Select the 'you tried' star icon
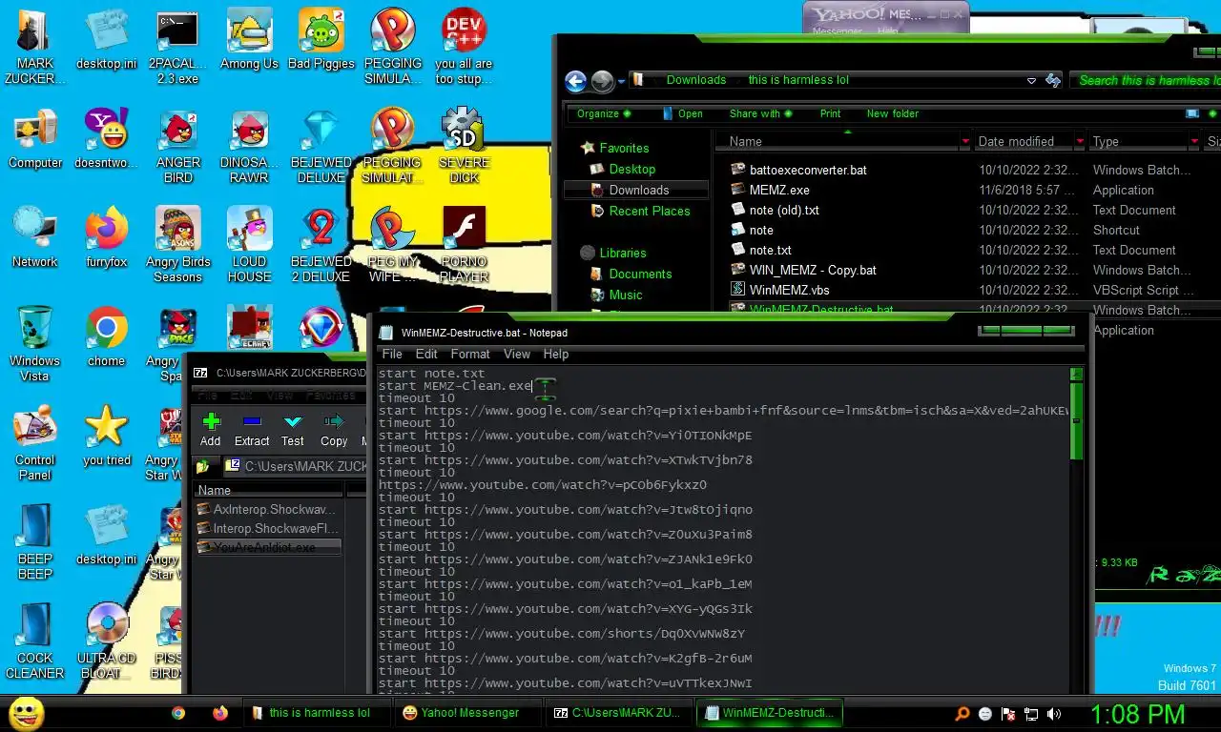This screenshot has width=1221, height=732. (106, 436)
